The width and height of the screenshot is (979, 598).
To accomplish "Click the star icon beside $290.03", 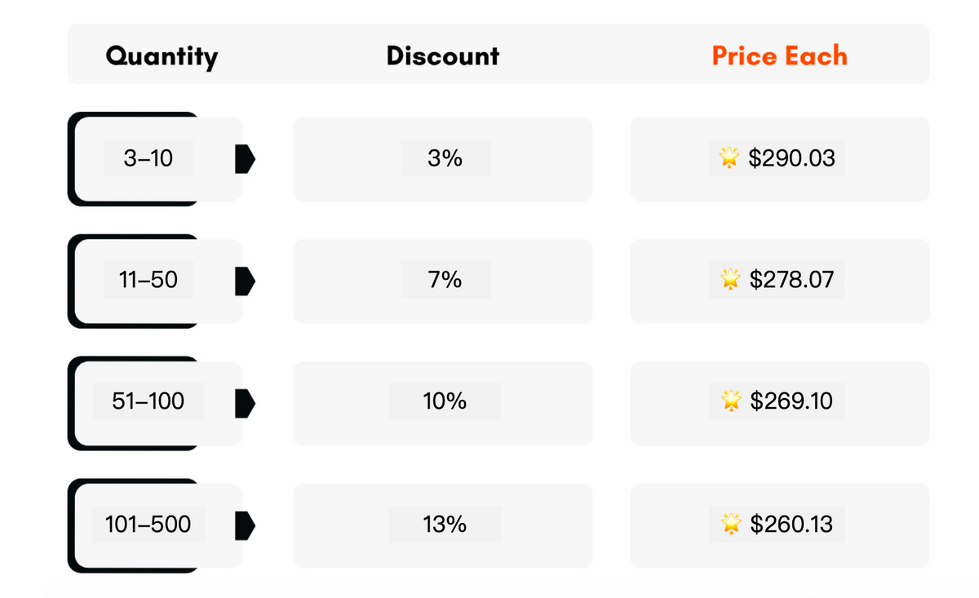I will tap(729, 158).
